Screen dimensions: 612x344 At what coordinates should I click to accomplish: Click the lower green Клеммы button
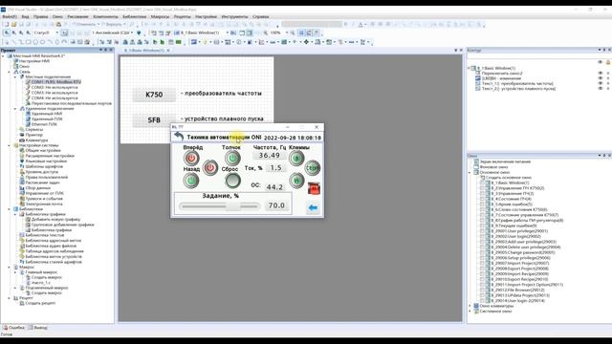[x=296, y=181]
